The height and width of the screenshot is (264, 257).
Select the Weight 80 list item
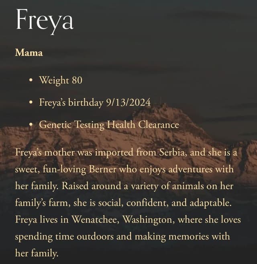click(61, 80)
